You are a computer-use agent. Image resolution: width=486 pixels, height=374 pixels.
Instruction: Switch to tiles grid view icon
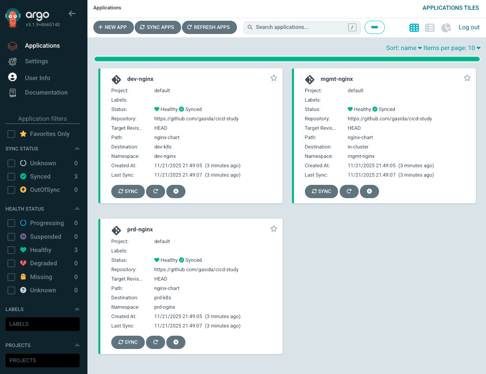click(414, 28)
